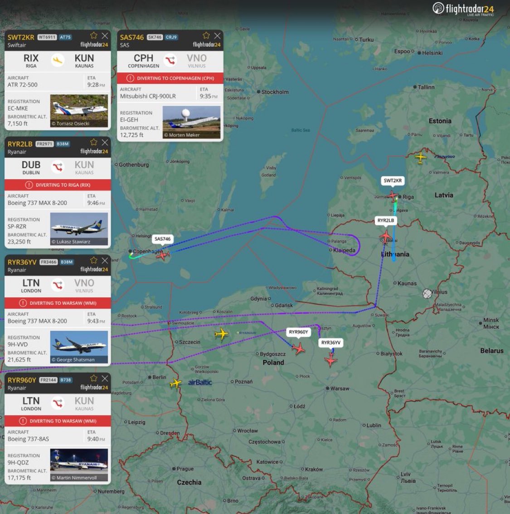Viewport: 510px width, 514px height.
Task: Click the SAS746 aircraft icon near Copenhagen
Action: tap(163, 255)
